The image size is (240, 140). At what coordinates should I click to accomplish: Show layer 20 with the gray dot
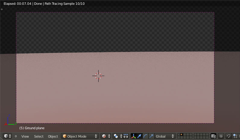pos(207,138)
